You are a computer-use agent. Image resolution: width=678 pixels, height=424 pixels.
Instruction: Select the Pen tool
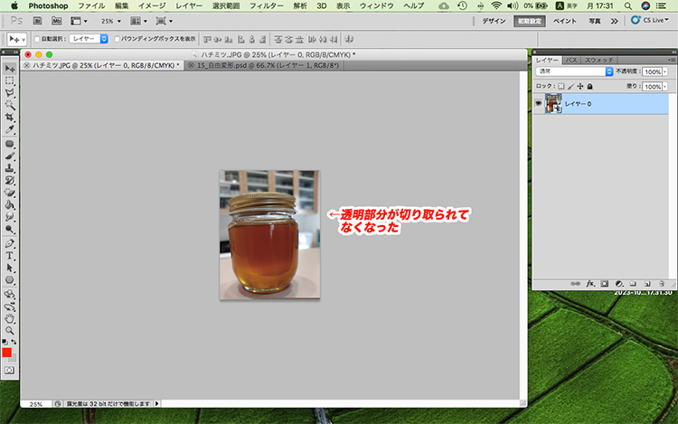pos(10,243)
